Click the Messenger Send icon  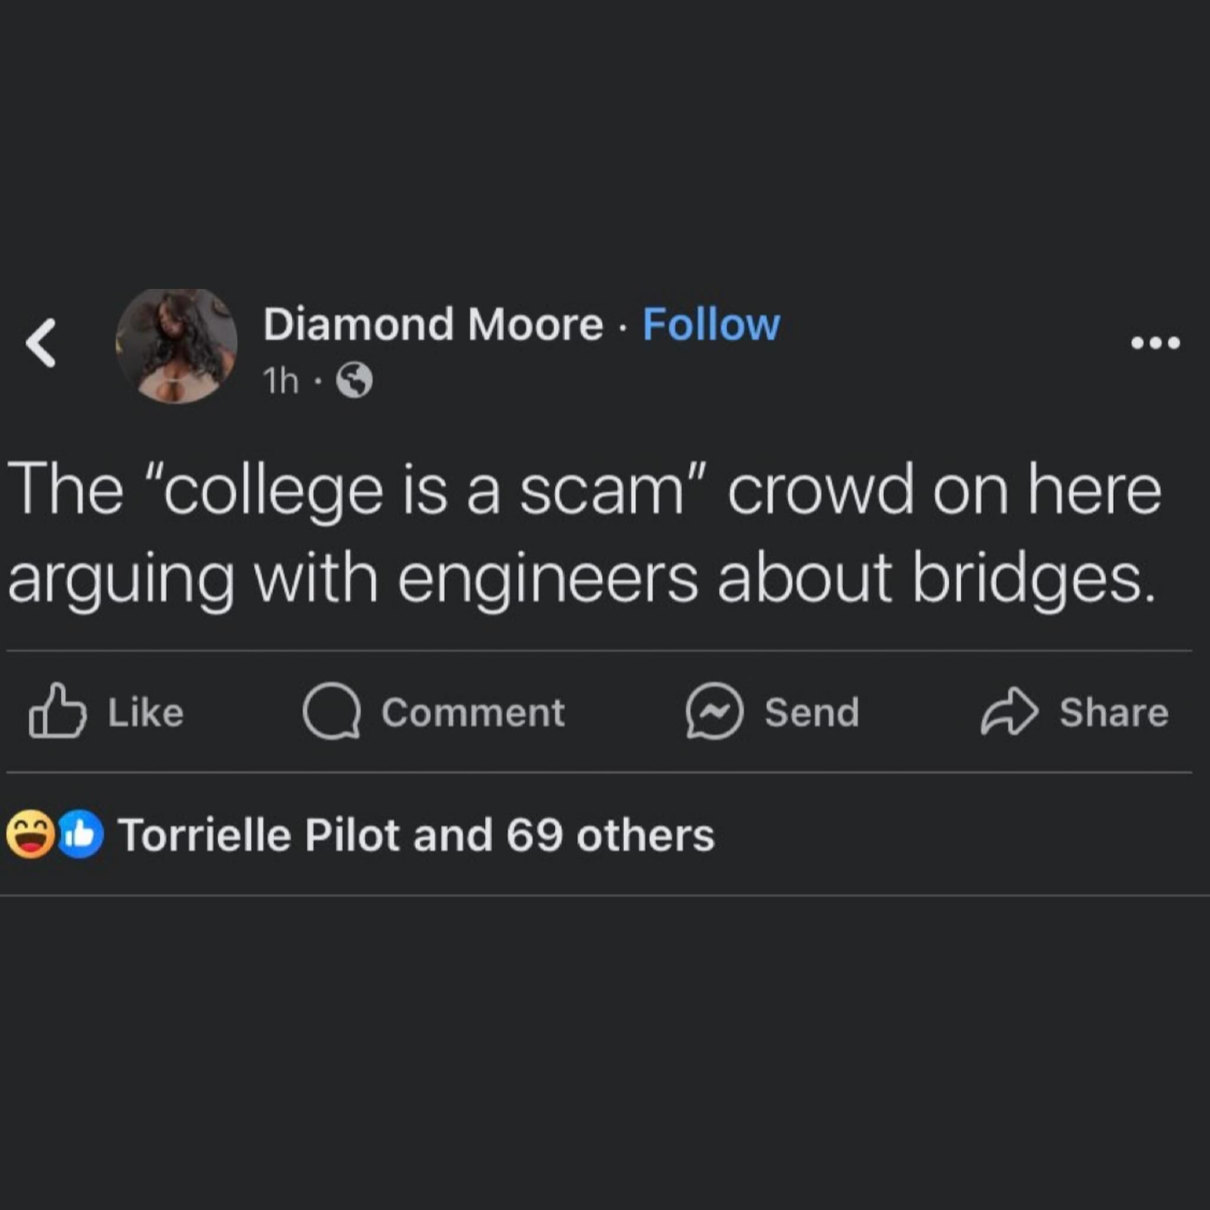pos(714,711)
